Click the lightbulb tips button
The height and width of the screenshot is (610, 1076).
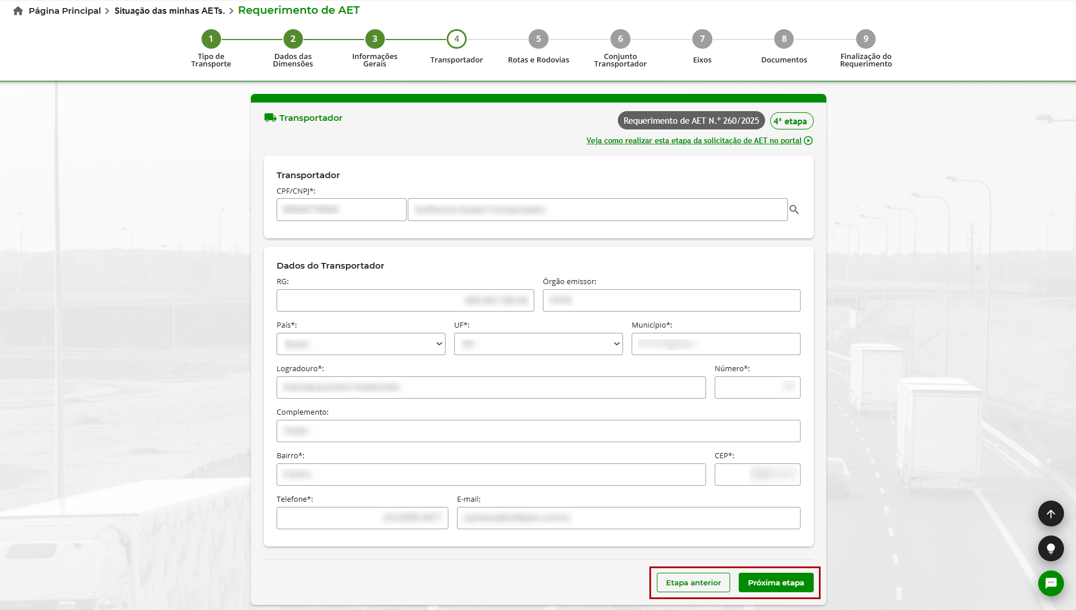1051,549
